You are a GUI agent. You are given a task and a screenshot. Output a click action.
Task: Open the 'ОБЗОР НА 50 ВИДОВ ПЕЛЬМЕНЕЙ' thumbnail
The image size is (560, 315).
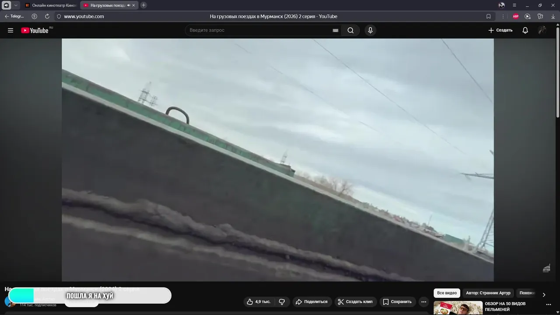pyautogui.click(x=458, y=308)
